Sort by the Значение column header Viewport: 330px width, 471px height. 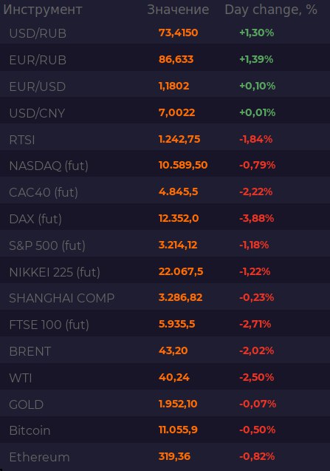tap(178, 10)
